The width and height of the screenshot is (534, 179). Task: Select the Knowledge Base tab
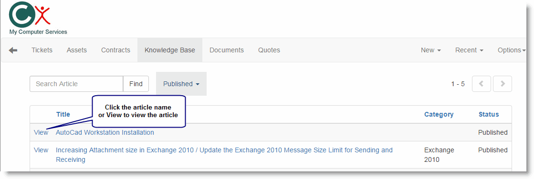[169, 50]
